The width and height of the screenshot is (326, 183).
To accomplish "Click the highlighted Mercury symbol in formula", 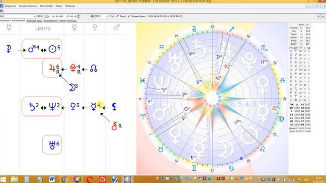I will click(94, 107).
